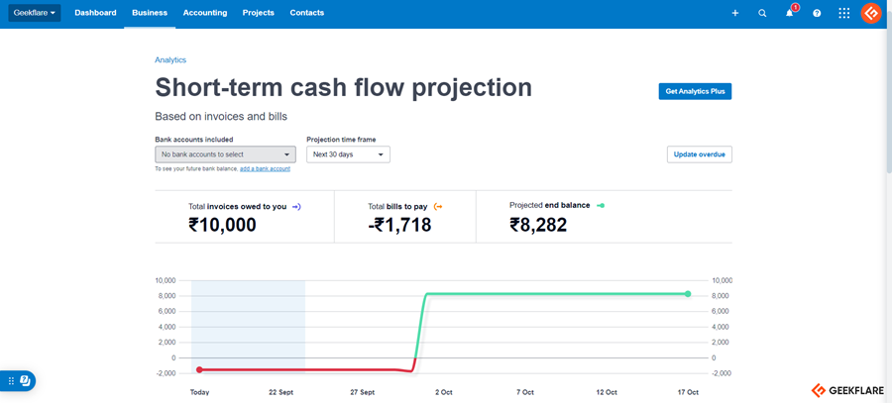Open the search magnifier icon
892x403 pixels.
762,13
